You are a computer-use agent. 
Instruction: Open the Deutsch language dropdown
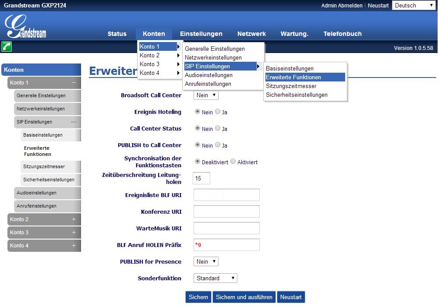pyautogui.click(x=413, y=5)
